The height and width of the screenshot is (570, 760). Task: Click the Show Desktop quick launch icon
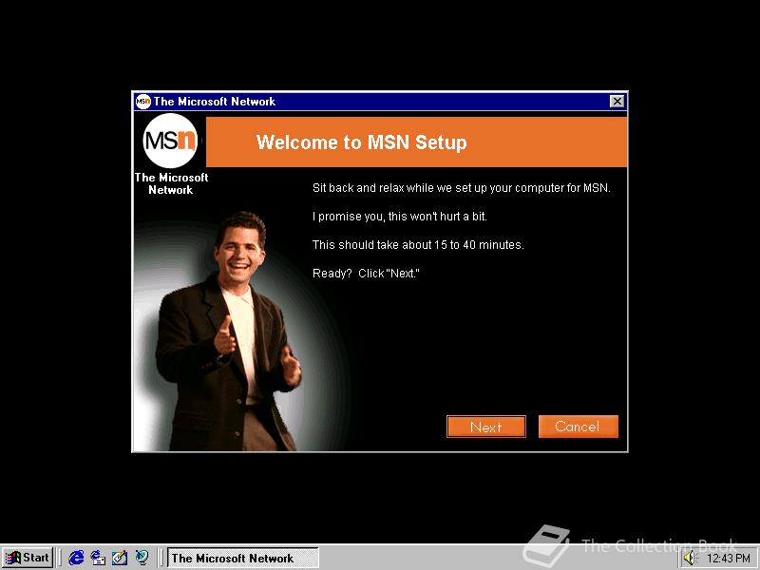coord(120,558)
